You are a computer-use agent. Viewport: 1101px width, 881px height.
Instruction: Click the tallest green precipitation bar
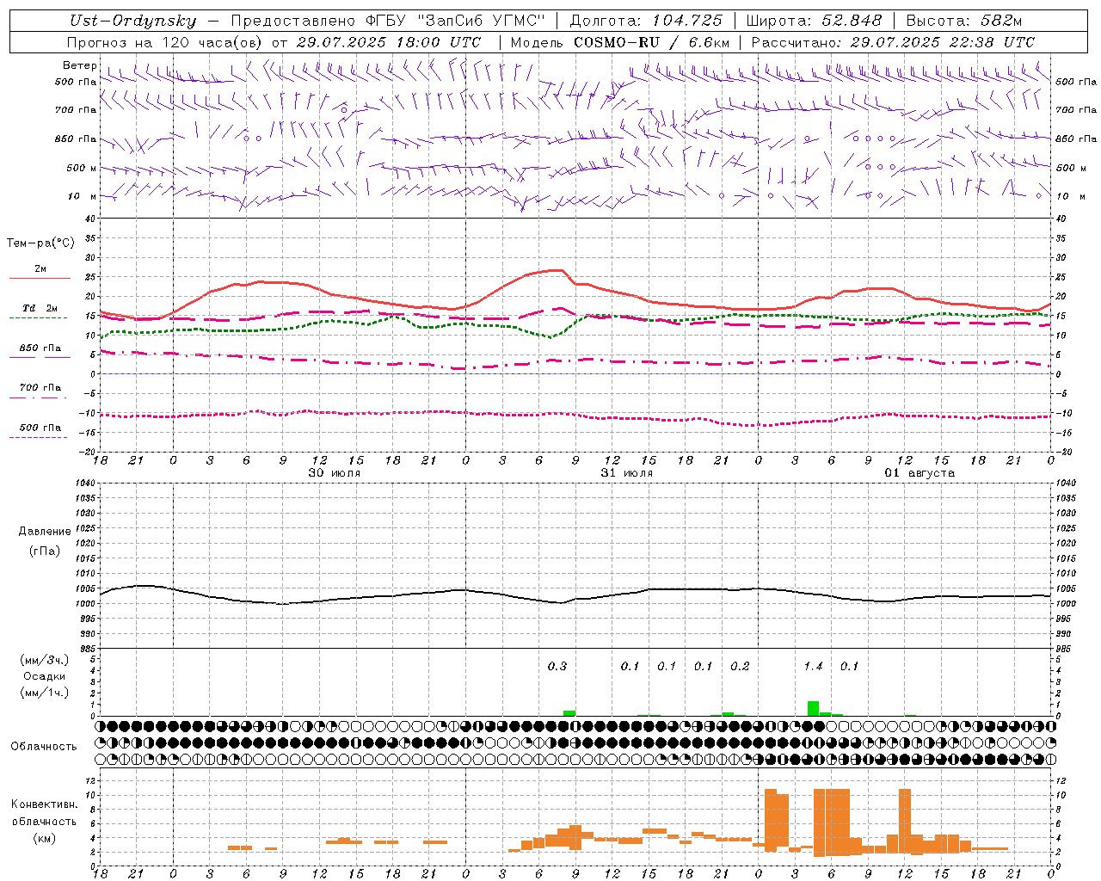pyautogui.click(x=814, y=708)
